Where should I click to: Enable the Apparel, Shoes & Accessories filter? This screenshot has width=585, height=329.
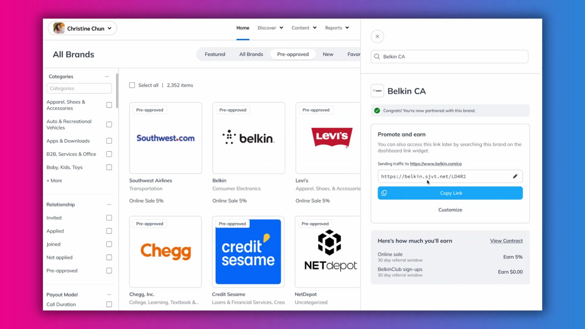click(109, 105)
